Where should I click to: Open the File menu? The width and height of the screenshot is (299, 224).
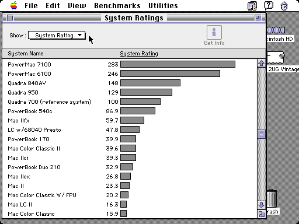pos(31,5)
